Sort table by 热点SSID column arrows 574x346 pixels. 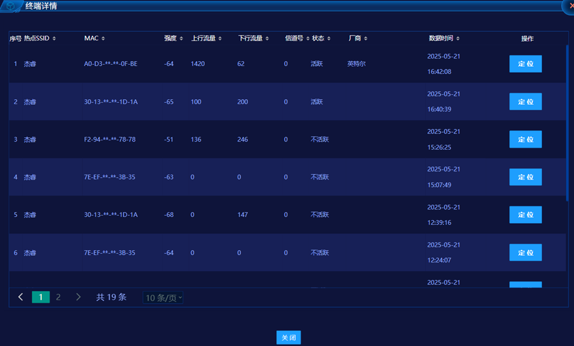[54, 39]
